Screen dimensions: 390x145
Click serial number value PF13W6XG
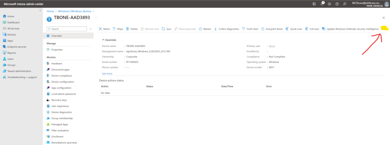pos(132,62)
